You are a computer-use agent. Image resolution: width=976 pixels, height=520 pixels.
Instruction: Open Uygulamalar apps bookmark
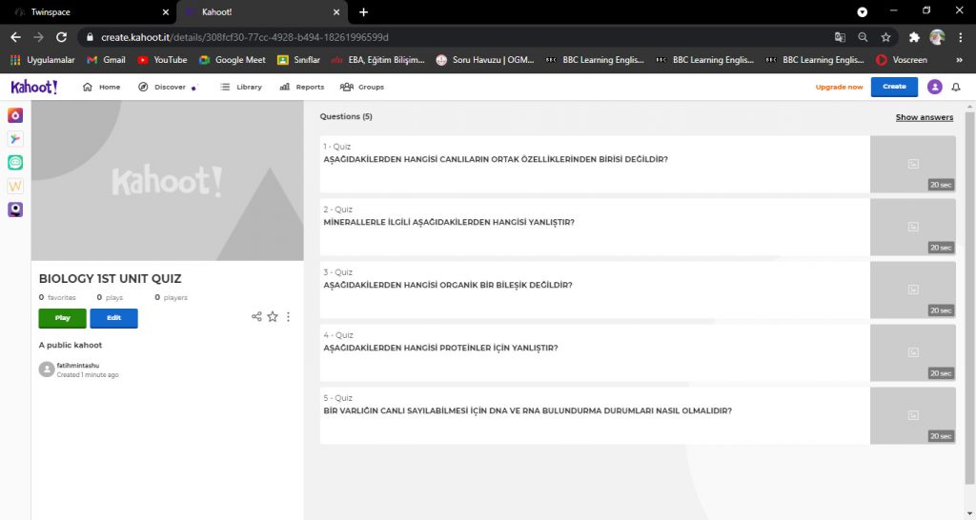click(42, 60)
